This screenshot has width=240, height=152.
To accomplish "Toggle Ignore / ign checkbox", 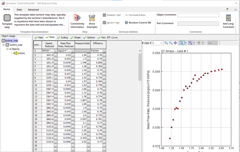I will [x=104, y=22].
